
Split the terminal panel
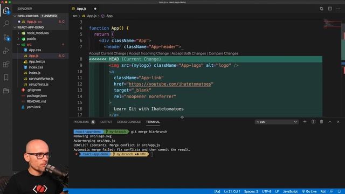313,122
